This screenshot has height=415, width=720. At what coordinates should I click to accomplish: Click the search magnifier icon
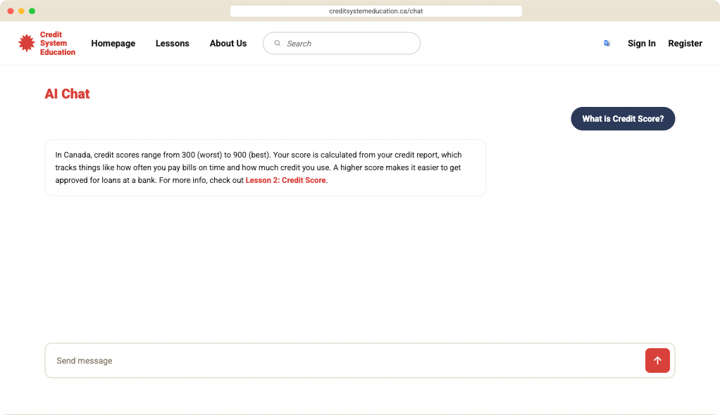click(x=278, y=43)
